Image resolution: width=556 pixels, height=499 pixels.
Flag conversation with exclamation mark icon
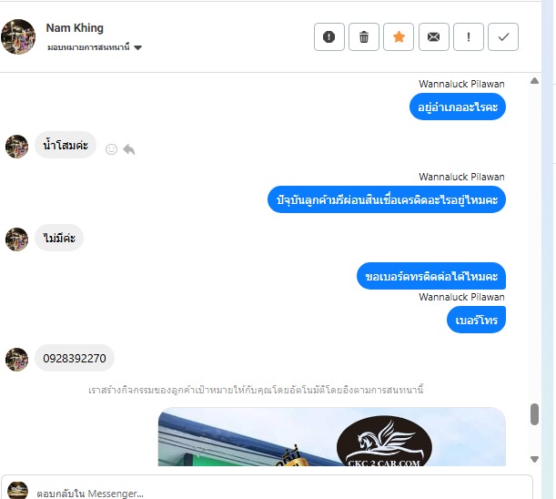tap(469, 37)
